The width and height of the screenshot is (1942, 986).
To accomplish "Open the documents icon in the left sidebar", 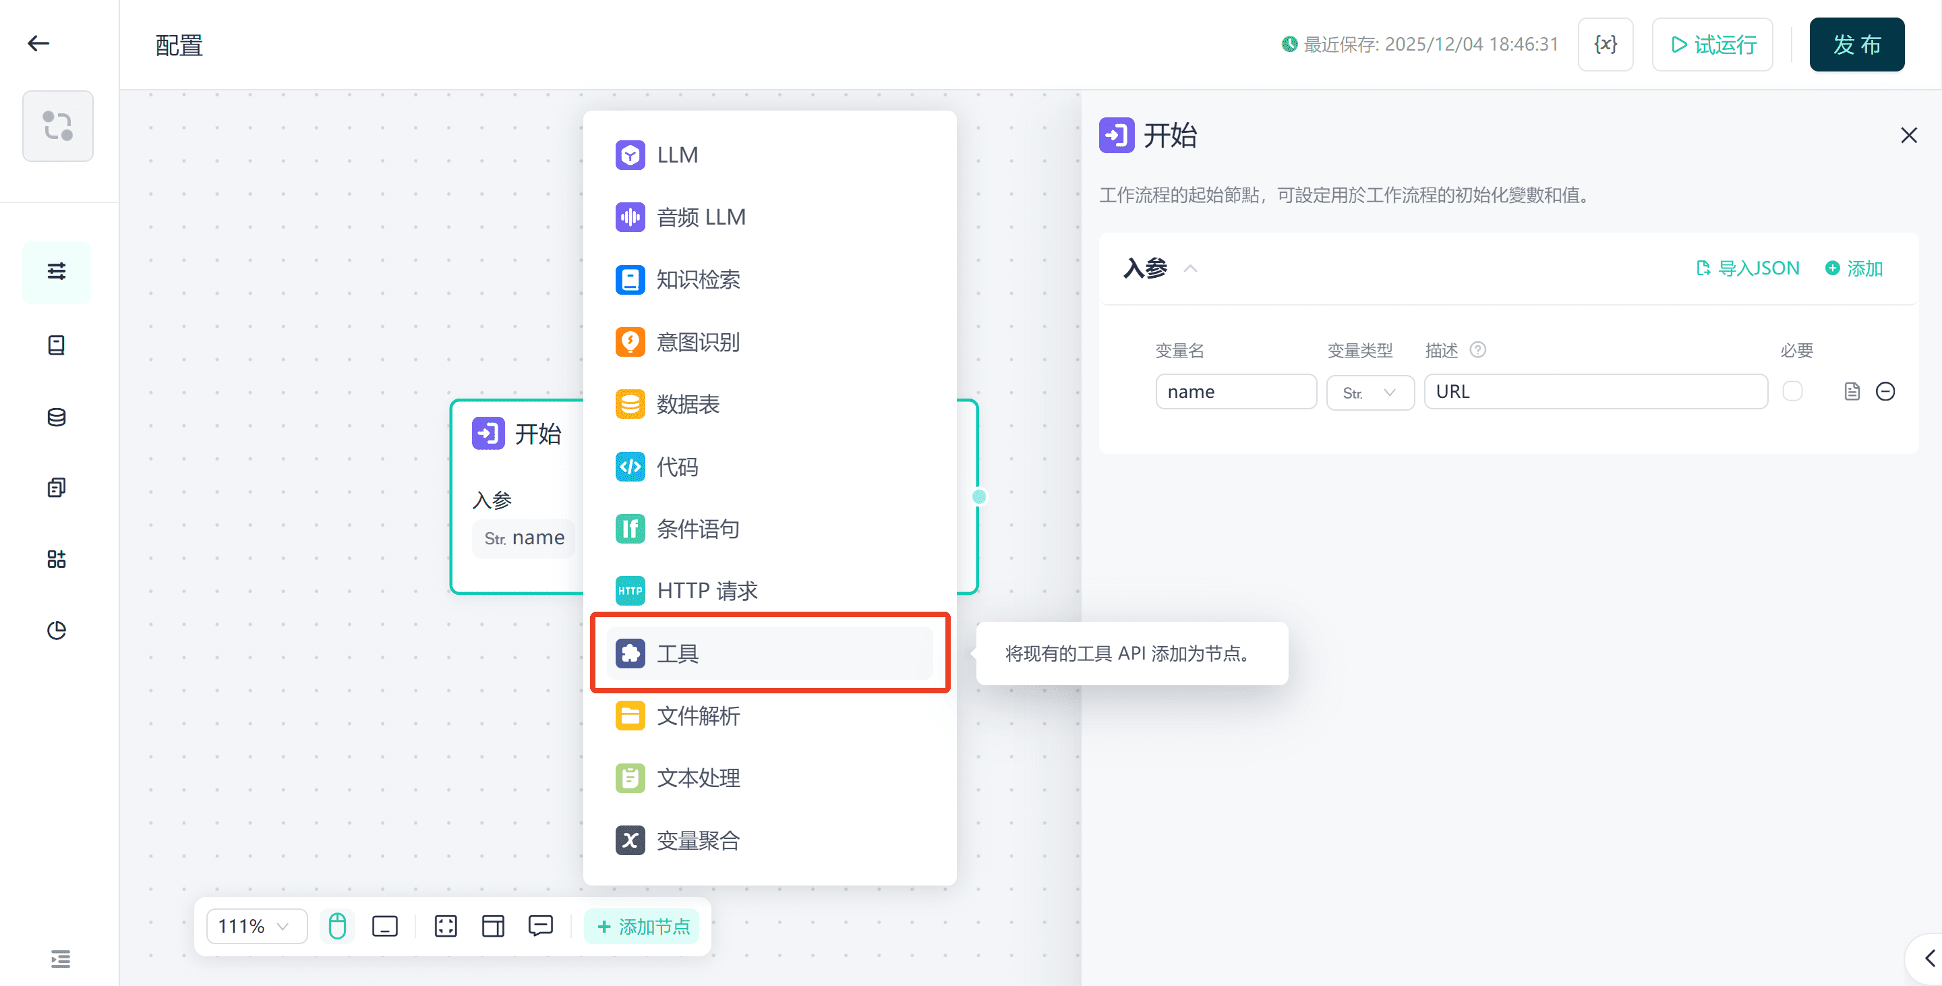I will pos(57,486).
